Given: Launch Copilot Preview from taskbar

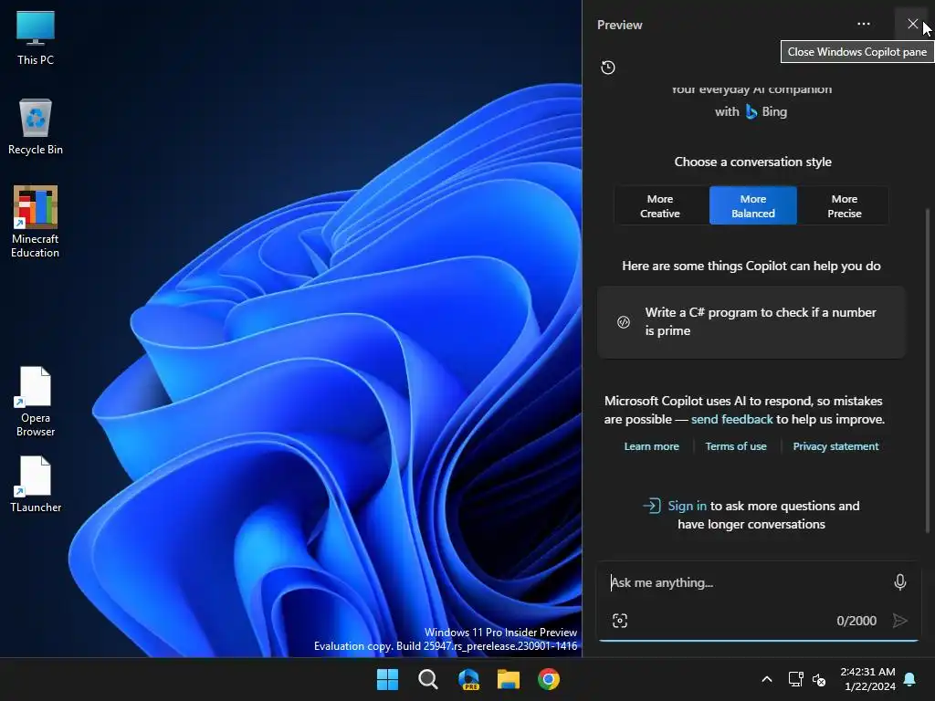Looking at the screenshot, I should [468, 679].
